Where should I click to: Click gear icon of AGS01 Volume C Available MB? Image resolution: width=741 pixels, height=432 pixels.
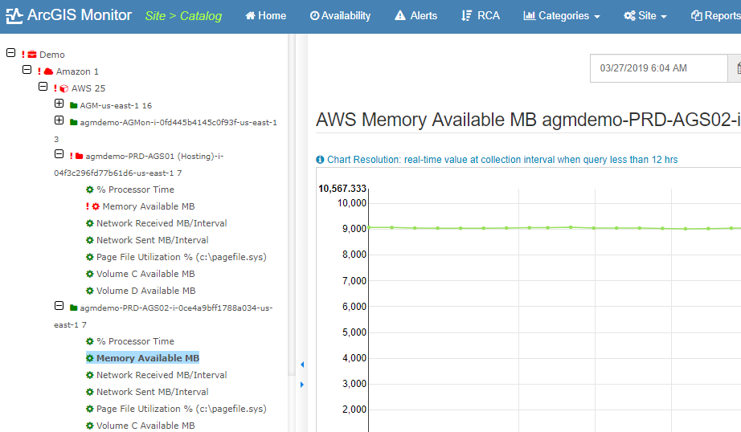90,274
